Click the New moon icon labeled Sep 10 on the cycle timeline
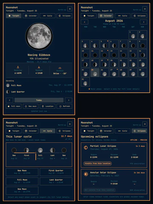153x204 pixels. [64, 150]
